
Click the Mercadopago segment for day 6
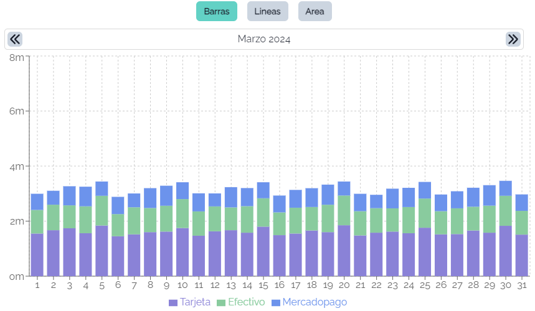point(118,206)
